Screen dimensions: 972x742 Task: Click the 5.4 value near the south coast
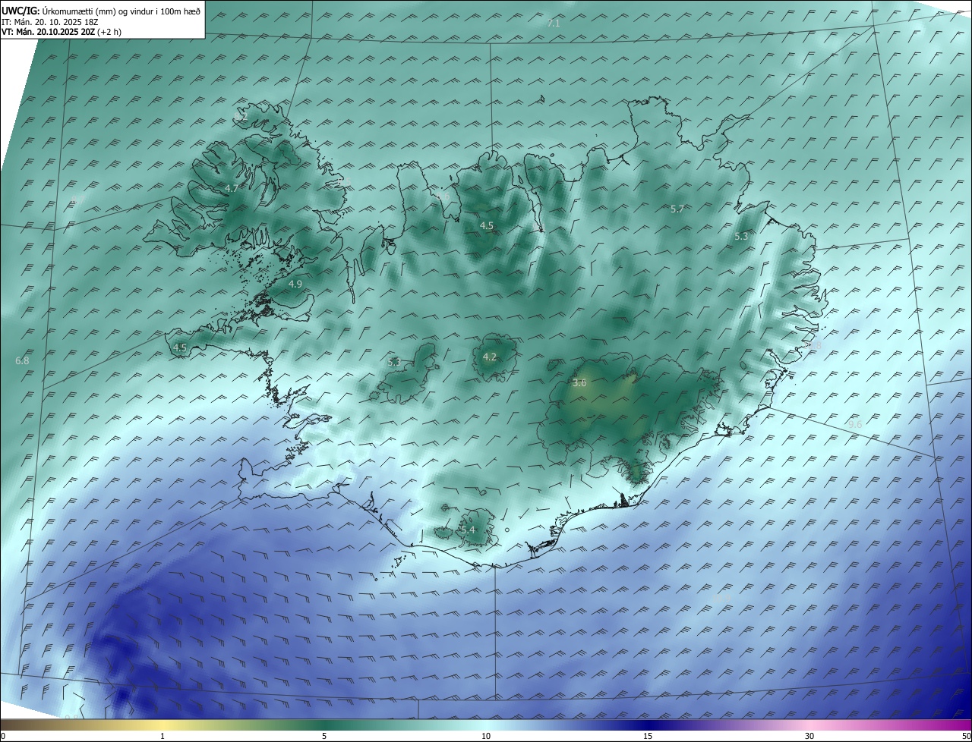point(468,530)
